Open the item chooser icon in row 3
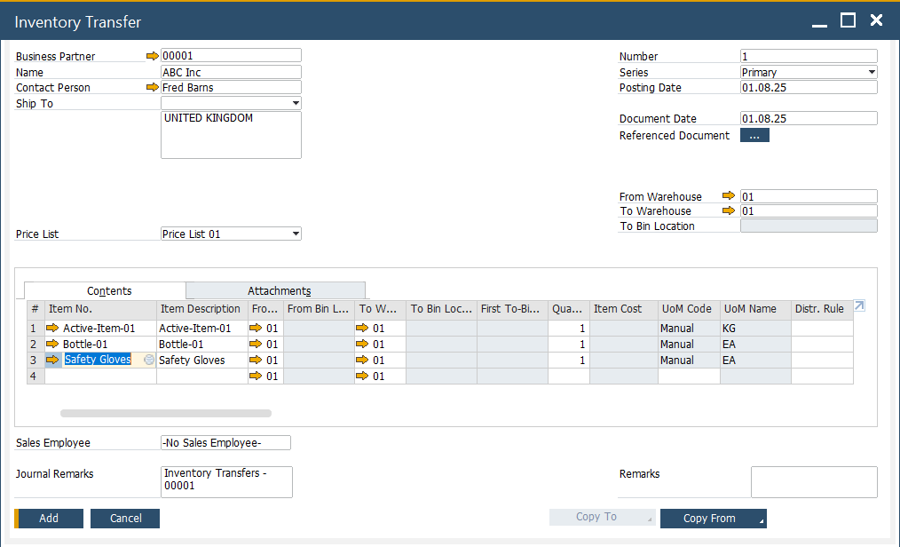This screenshot has height=547, width=900. (148, 361)
